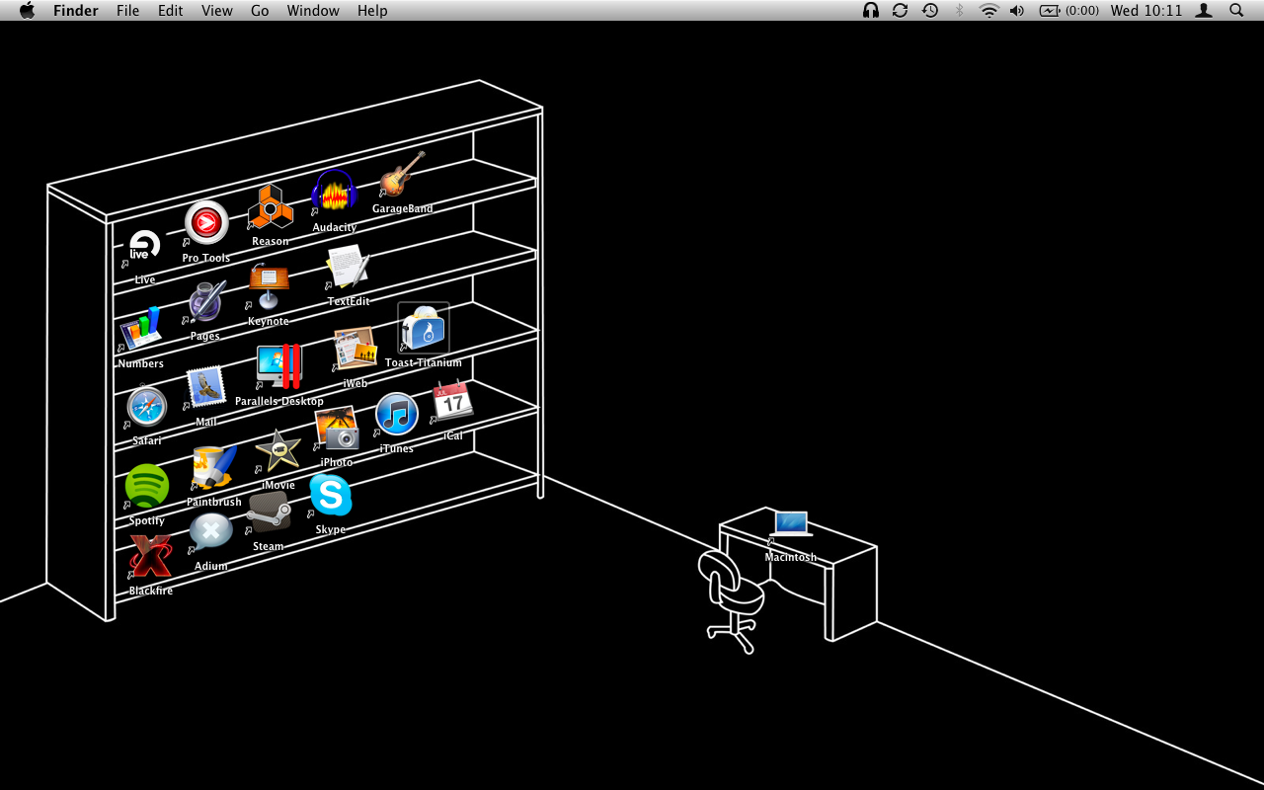Select the iWeb icon

(x=355, y=350)
